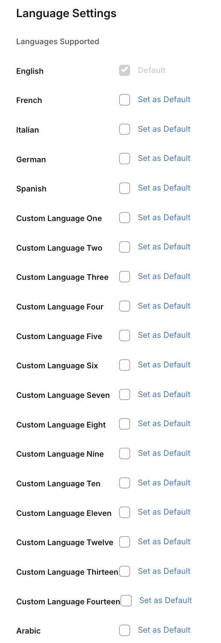Set Custom Language Eight as default
The width and height of the screenshot is (221, 643).
tap(164, 424)
